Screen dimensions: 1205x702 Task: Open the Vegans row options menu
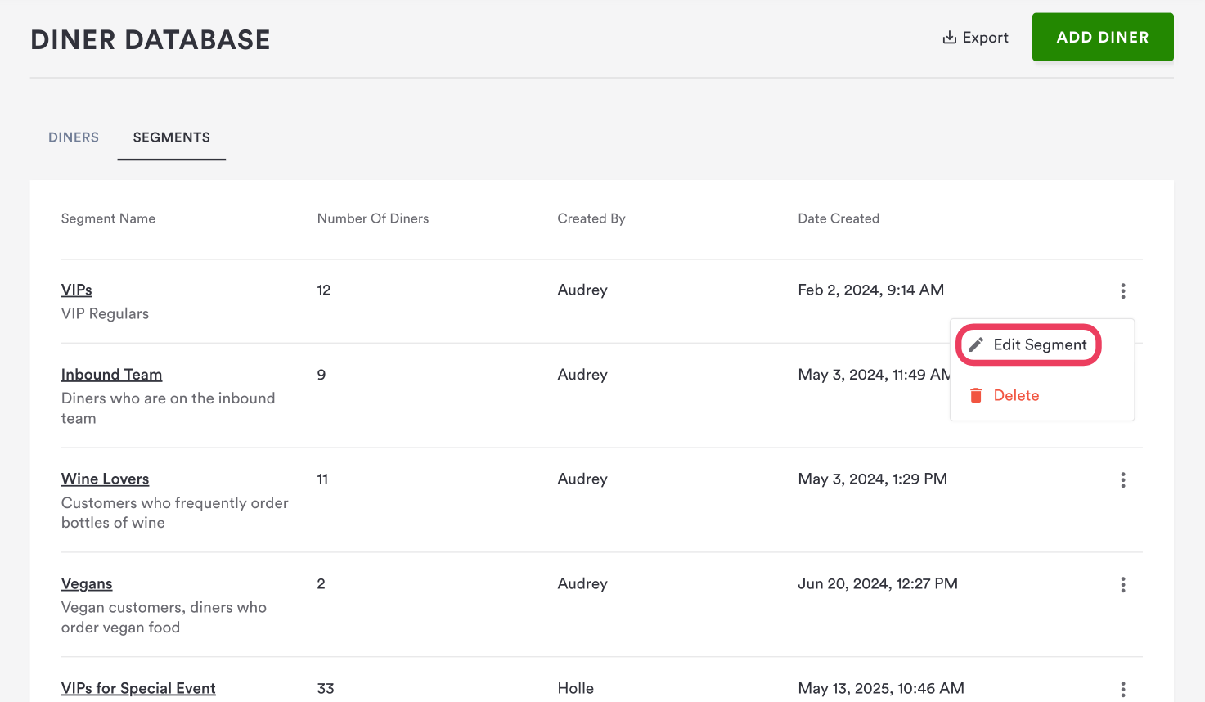coord(1122,584)
